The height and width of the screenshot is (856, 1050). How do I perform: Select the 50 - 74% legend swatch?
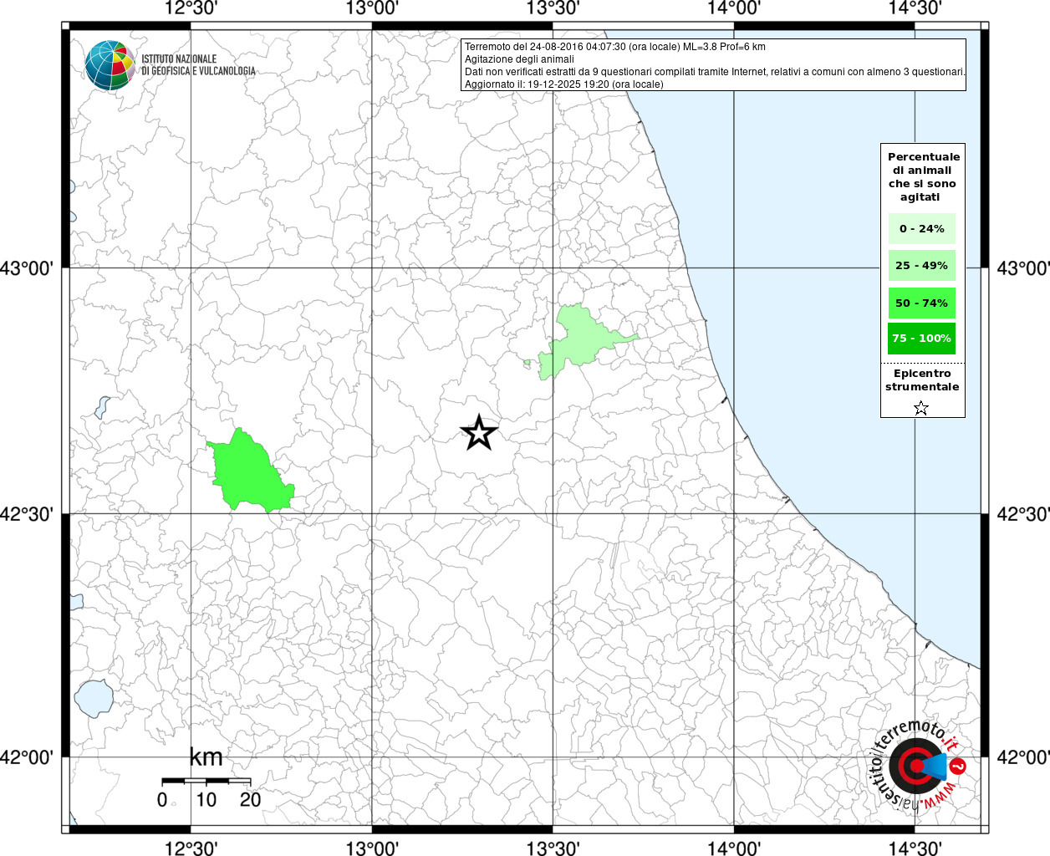tap(922, 303)
